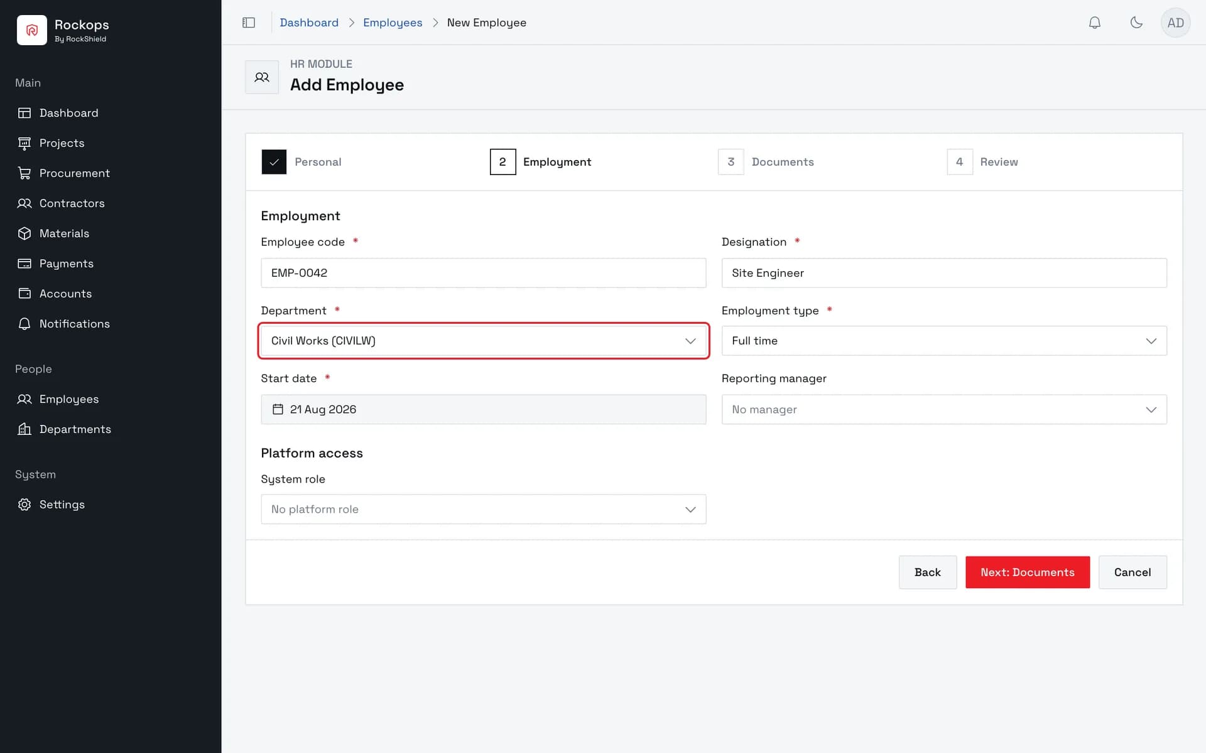Click the Notifications bell sidebar icon

[x=24, y=324]
